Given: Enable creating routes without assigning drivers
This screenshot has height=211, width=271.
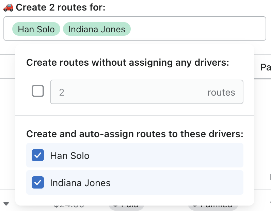Looking at the screenshot, I should click(38, 91).
